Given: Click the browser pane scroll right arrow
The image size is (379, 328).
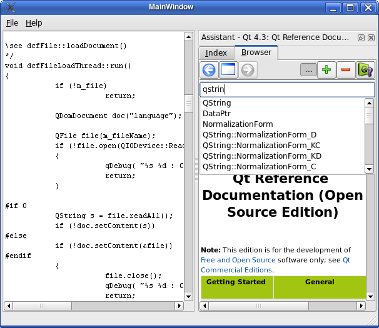Looking at the screenshot, I should pyautogui.click(x=361, y=306).
